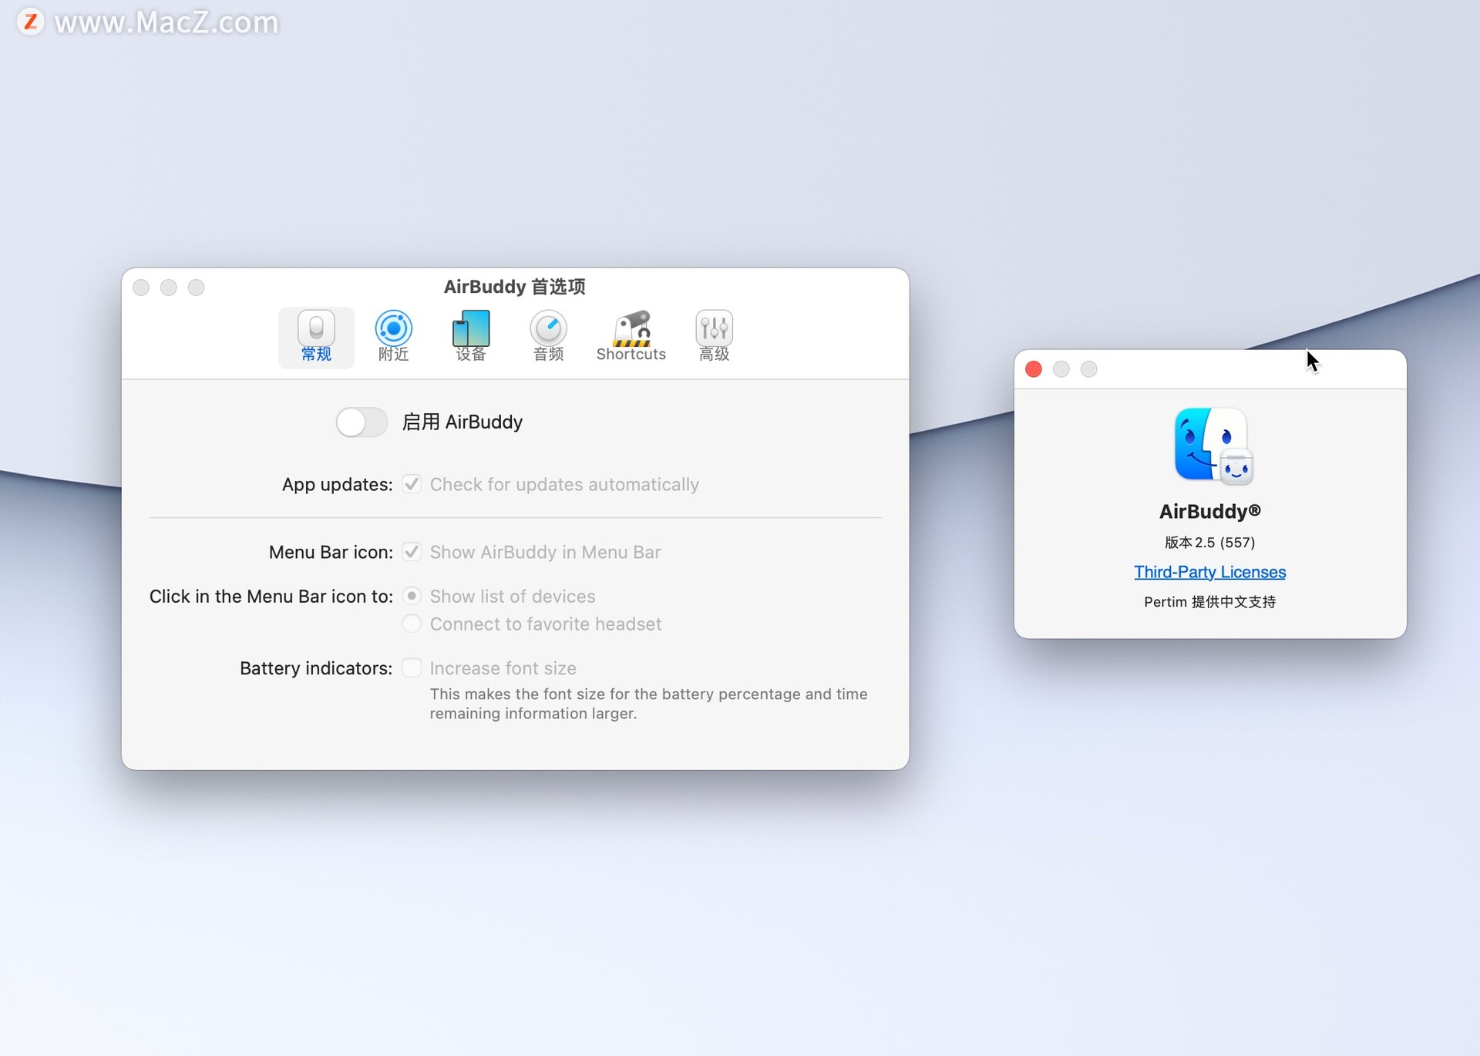Click the AirBuddy® title text
This screenshot has width=1480, height=1056.
coord(1209,512)
